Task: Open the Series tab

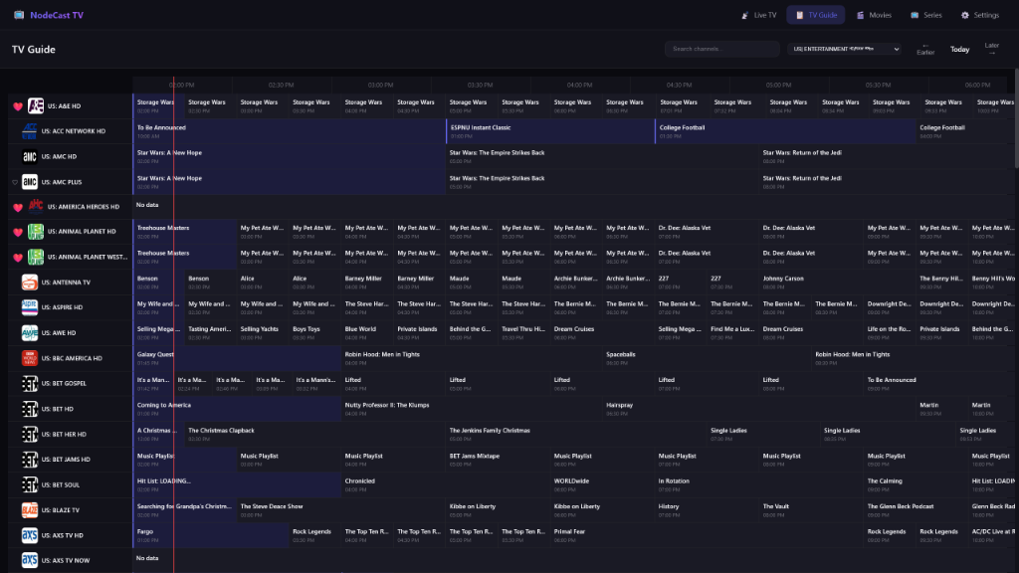Action: point(926,15)
